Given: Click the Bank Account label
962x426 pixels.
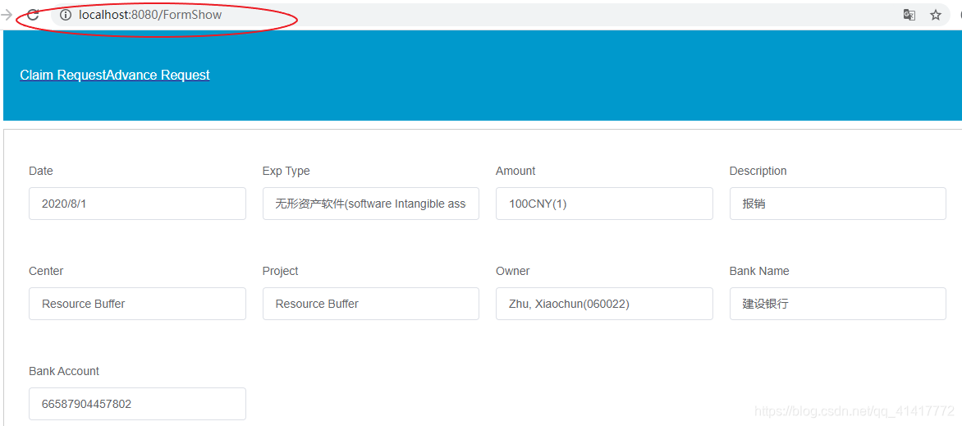Looking at the screenshot, I should click(x=64, y=371).
